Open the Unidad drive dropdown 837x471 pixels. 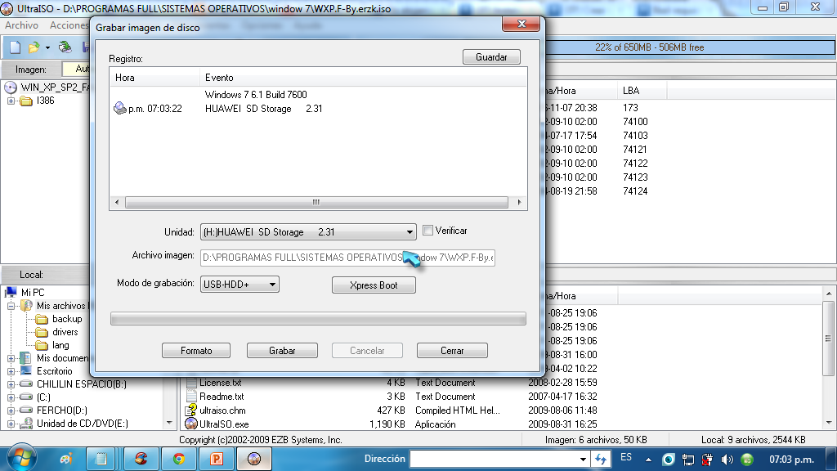(410, 232)
